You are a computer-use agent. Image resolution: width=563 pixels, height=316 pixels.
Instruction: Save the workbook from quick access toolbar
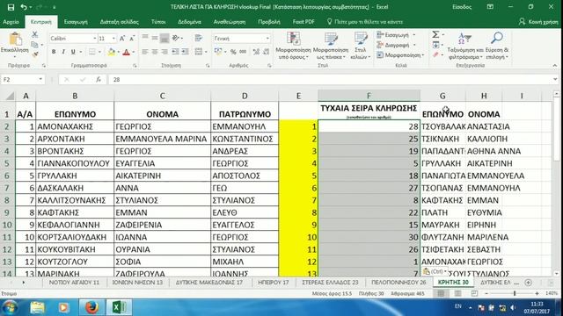coord(11,7)
